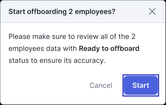166x105 pixels.
Task: Click the word "employees?" in the title
Action: pyautogui.click(x=95, y=12)
